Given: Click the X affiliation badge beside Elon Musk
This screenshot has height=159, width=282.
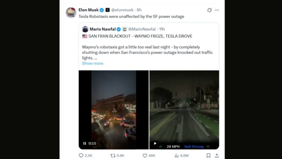Looking at the screenshot, I should click(108, 10).
